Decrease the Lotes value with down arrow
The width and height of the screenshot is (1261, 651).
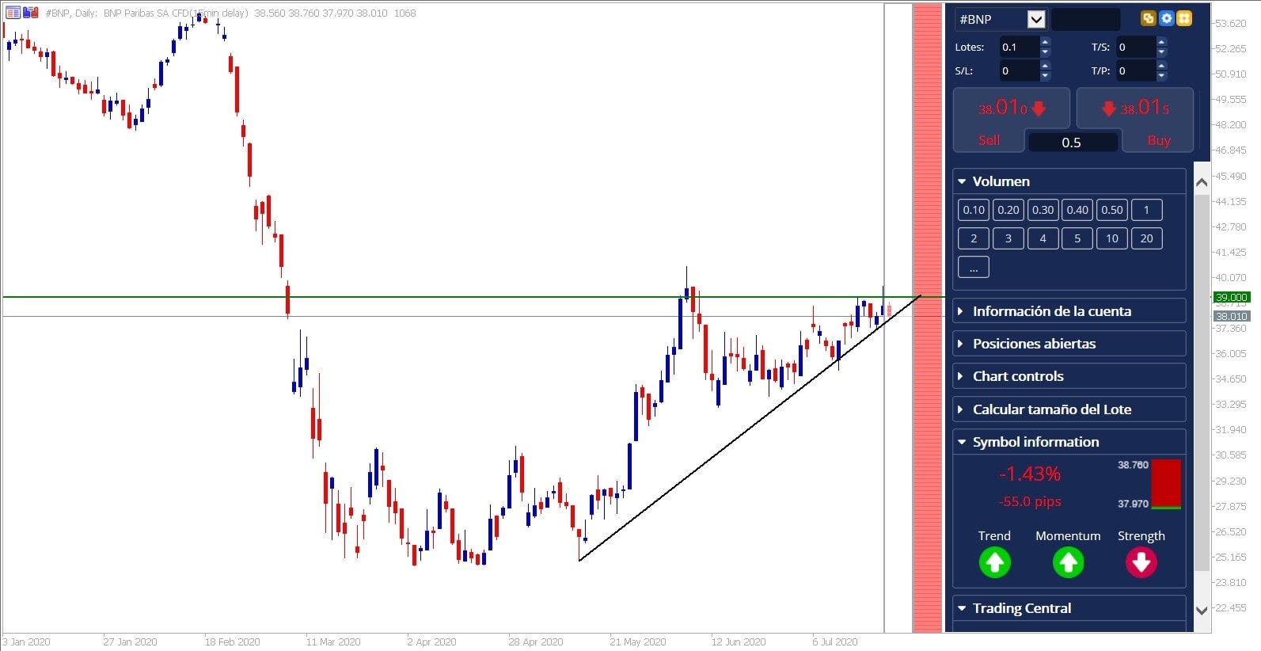[x=1045, y=52]
